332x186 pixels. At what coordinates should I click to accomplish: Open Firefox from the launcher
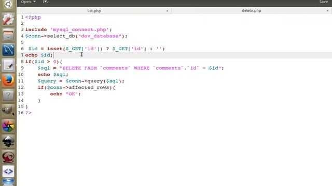pos(8,81)
